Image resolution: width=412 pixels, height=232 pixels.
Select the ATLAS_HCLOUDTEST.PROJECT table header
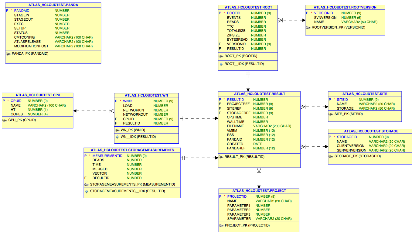(259, 191)
